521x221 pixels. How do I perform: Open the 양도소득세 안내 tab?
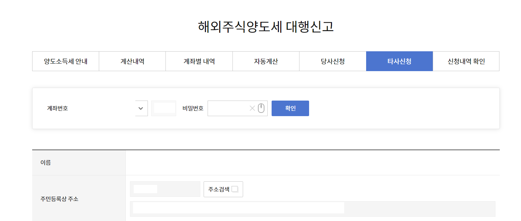click(x=66, y=61)
